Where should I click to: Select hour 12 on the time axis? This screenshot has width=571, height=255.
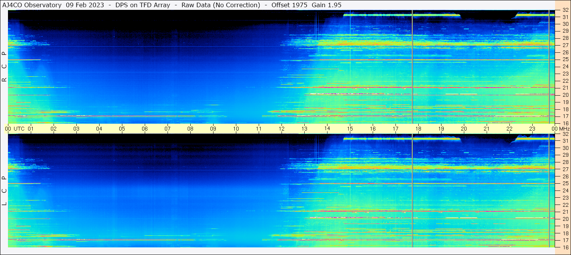[282, 129]
